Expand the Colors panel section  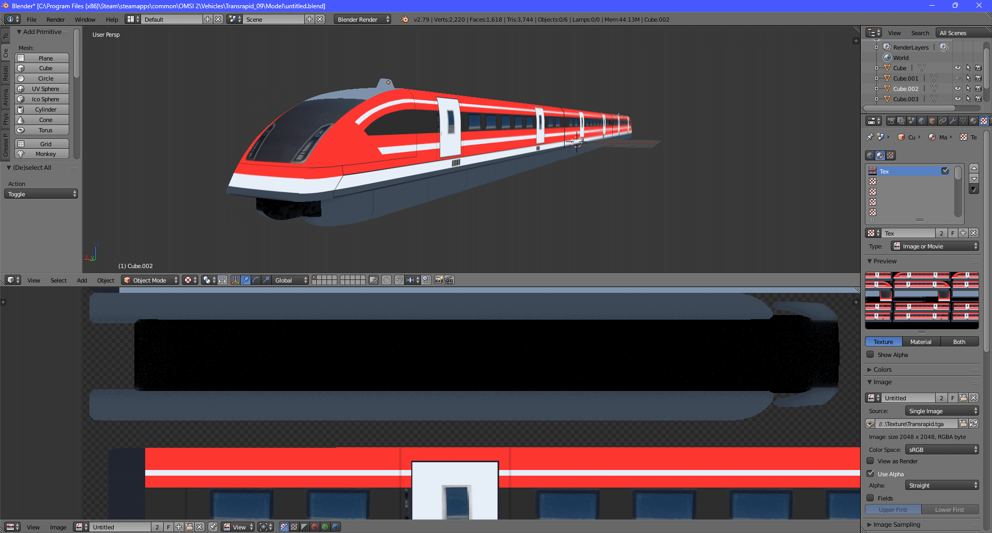point(882,370)
